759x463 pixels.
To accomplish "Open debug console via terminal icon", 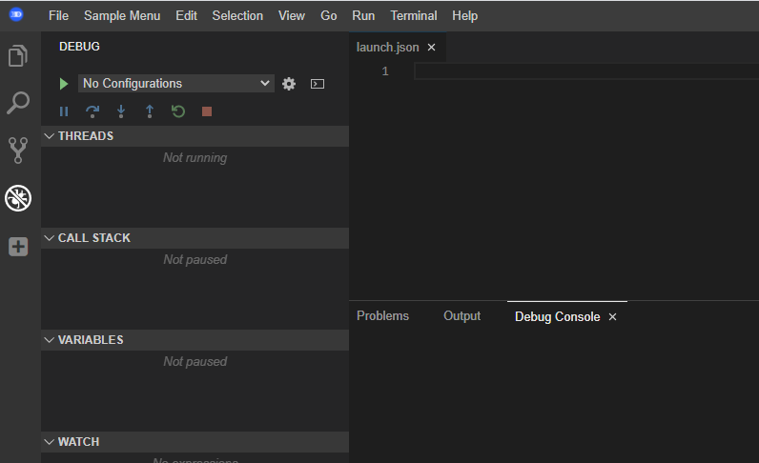I will 318,84.
